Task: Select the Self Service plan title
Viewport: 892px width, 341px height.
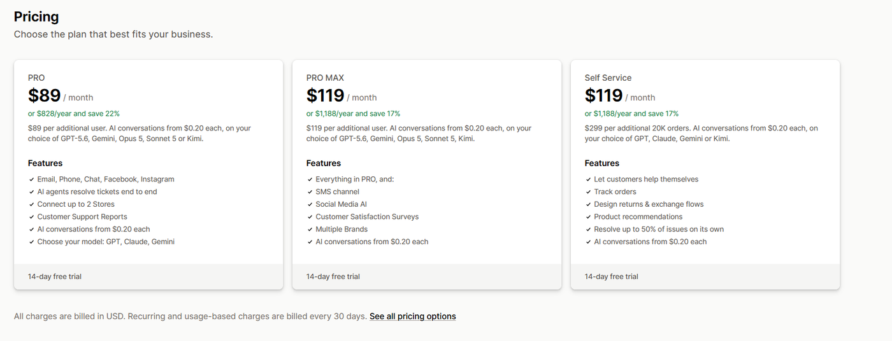Action: 608,78
